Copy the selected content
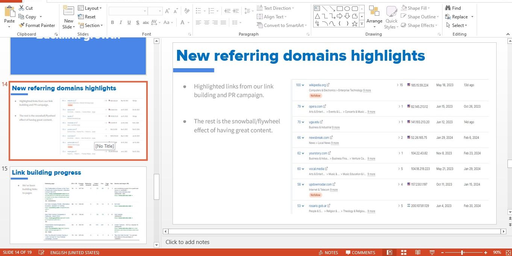 click(x=27, y=16)
